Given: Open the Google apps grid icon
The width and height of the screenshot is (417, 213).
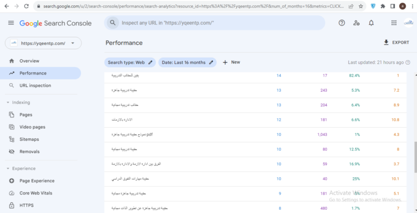Looking at the screenshot, I should (394, 23).
